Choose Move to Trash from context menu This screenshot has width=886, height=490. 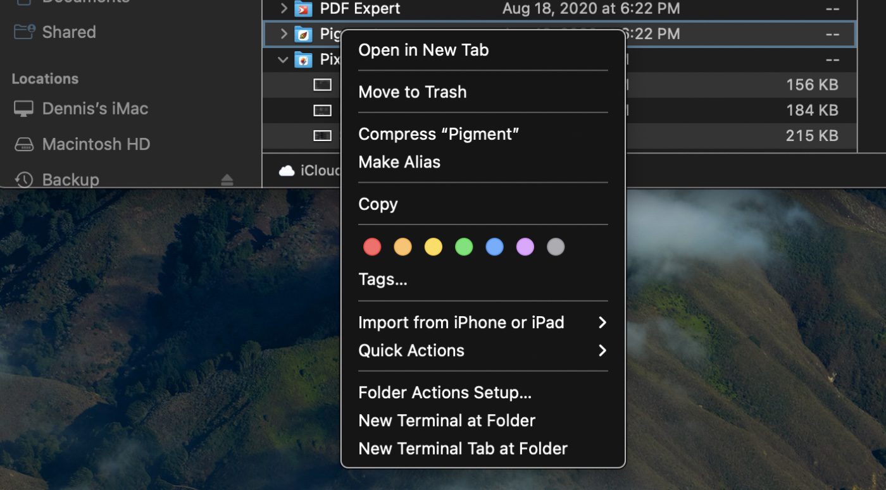point(412,92)
